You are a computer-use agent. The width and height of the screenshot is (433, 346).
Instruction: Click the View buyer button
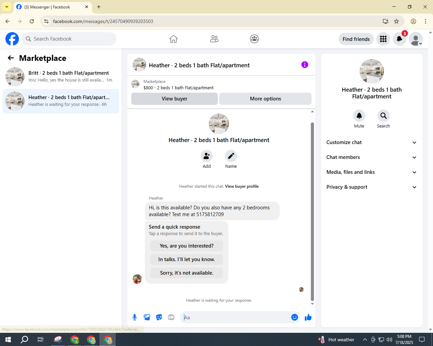175,99
